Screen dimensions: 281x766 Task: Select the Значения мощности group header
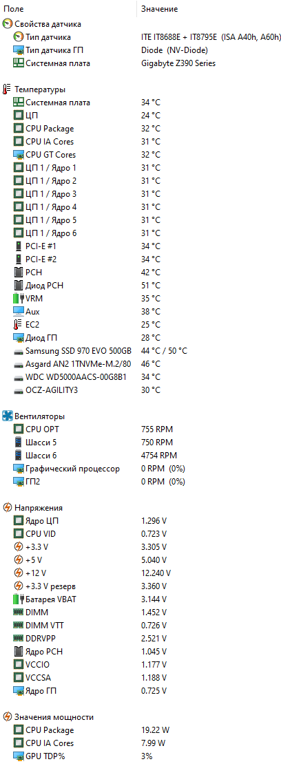pyautogui.click(x=140, y=716)
